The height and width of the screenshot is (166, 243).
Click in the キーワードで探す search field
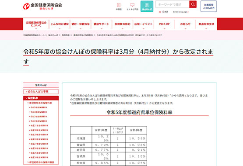tap(172, 4)
